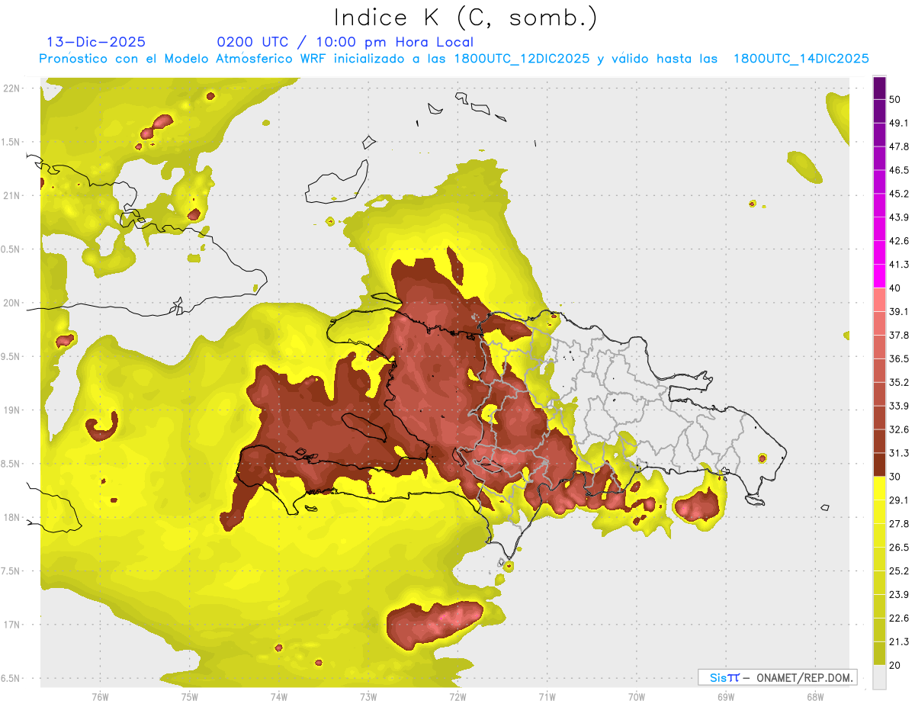Click the '8.5N' latitude axis label
Image resolution: width=915 pixels, height=707 pixels.
[x=11, y=464]
